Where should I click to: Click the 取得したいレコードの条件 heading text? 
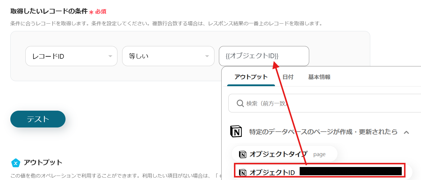click(x=49, y=11)
